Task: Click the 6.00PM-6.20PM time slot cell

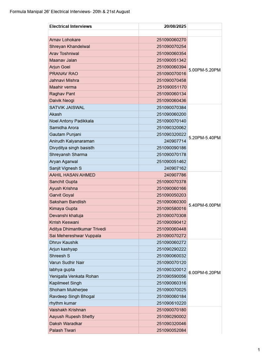Action: 205,273
